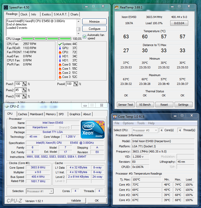Click the Instructions field in CPU-Z
Viewport: 201px width, 208px height.
(x=65, y=157)
